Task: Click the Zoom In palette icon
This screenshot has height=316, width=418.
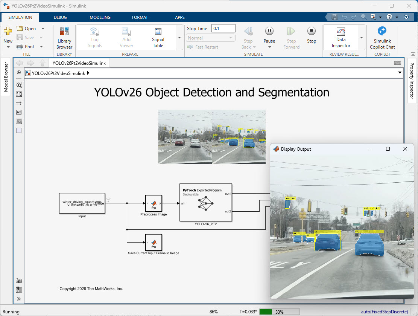Action: pyautogui.click(x=19, y=85)
